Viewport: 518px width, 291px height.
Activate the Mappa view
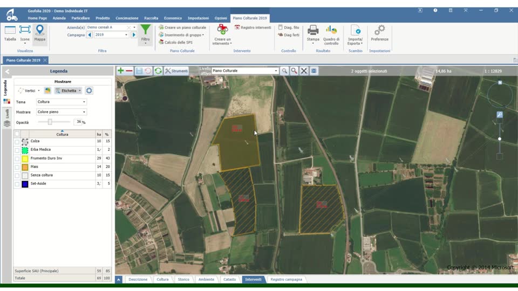39,33
